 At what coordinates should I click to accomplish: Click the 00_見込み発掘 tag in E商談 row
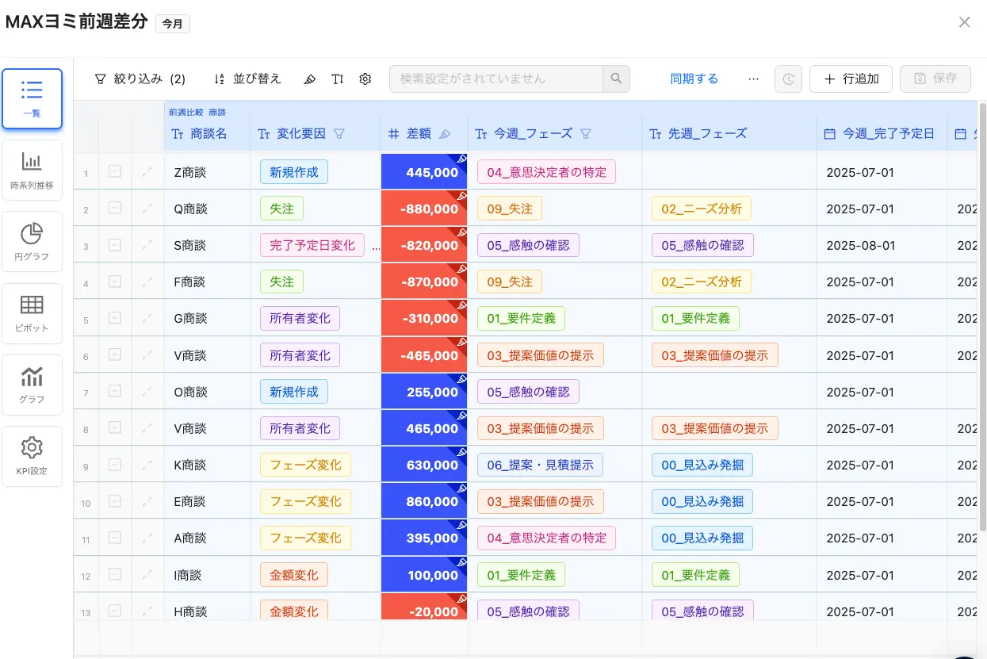click(702, 502)
